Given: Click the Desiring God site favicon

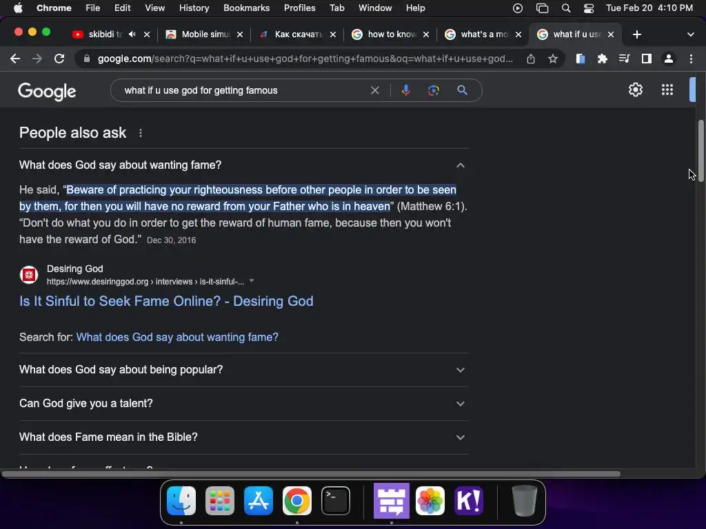Looking at the screenshot, I should (29, 275).
